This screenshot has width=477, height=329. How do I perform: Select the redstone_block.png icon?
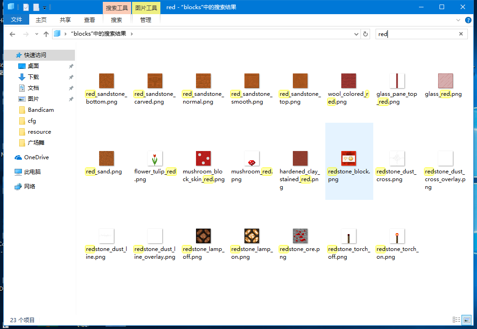pyautogui.click(x=349, y=158)
